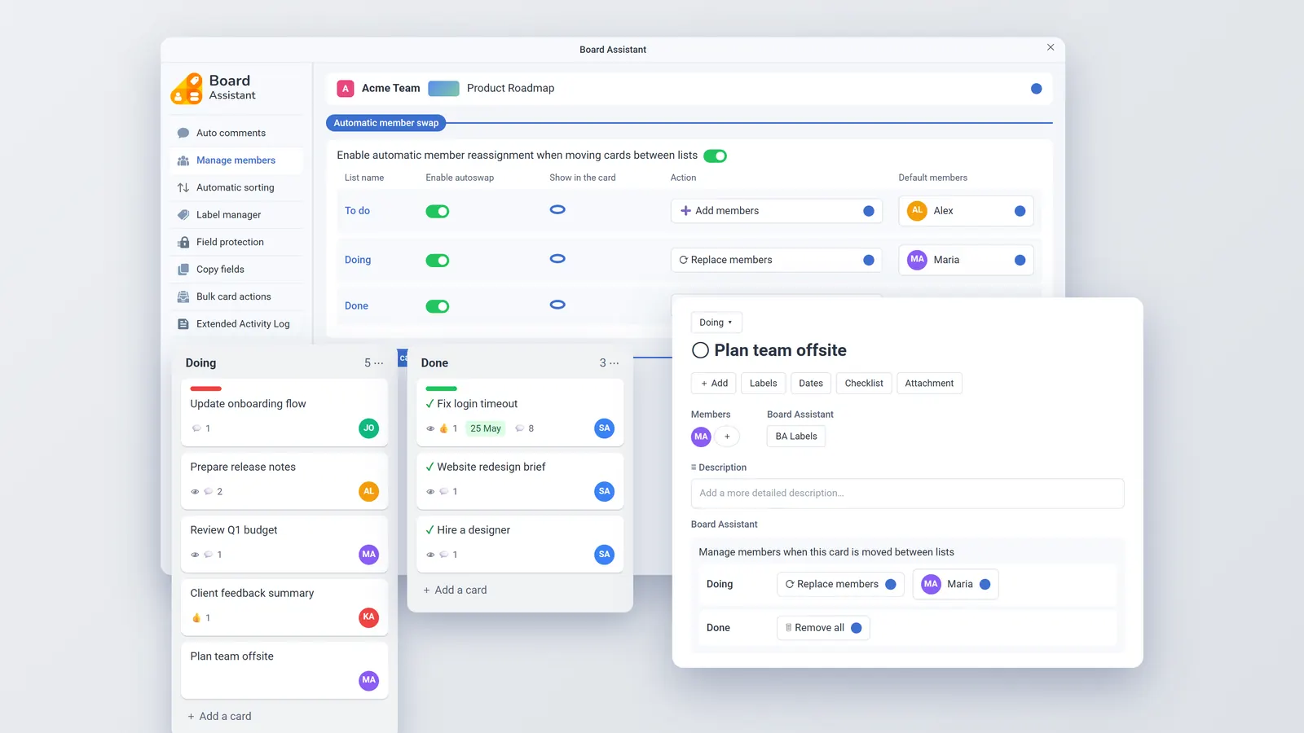The width and height of the screenshot is (1304, 733).
Task: Open the Auto comments section
Action: click(236, 133)
